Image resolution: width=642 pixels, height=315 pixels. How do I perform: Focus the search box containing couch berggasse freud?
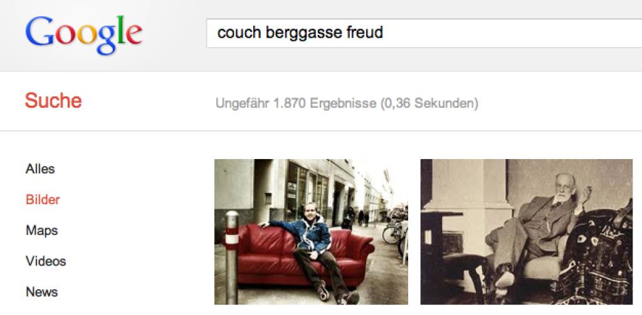pyautogui.click(x=424, y=33)
